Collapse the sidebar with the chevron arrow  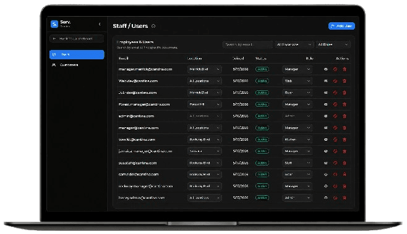coord(100,24)
